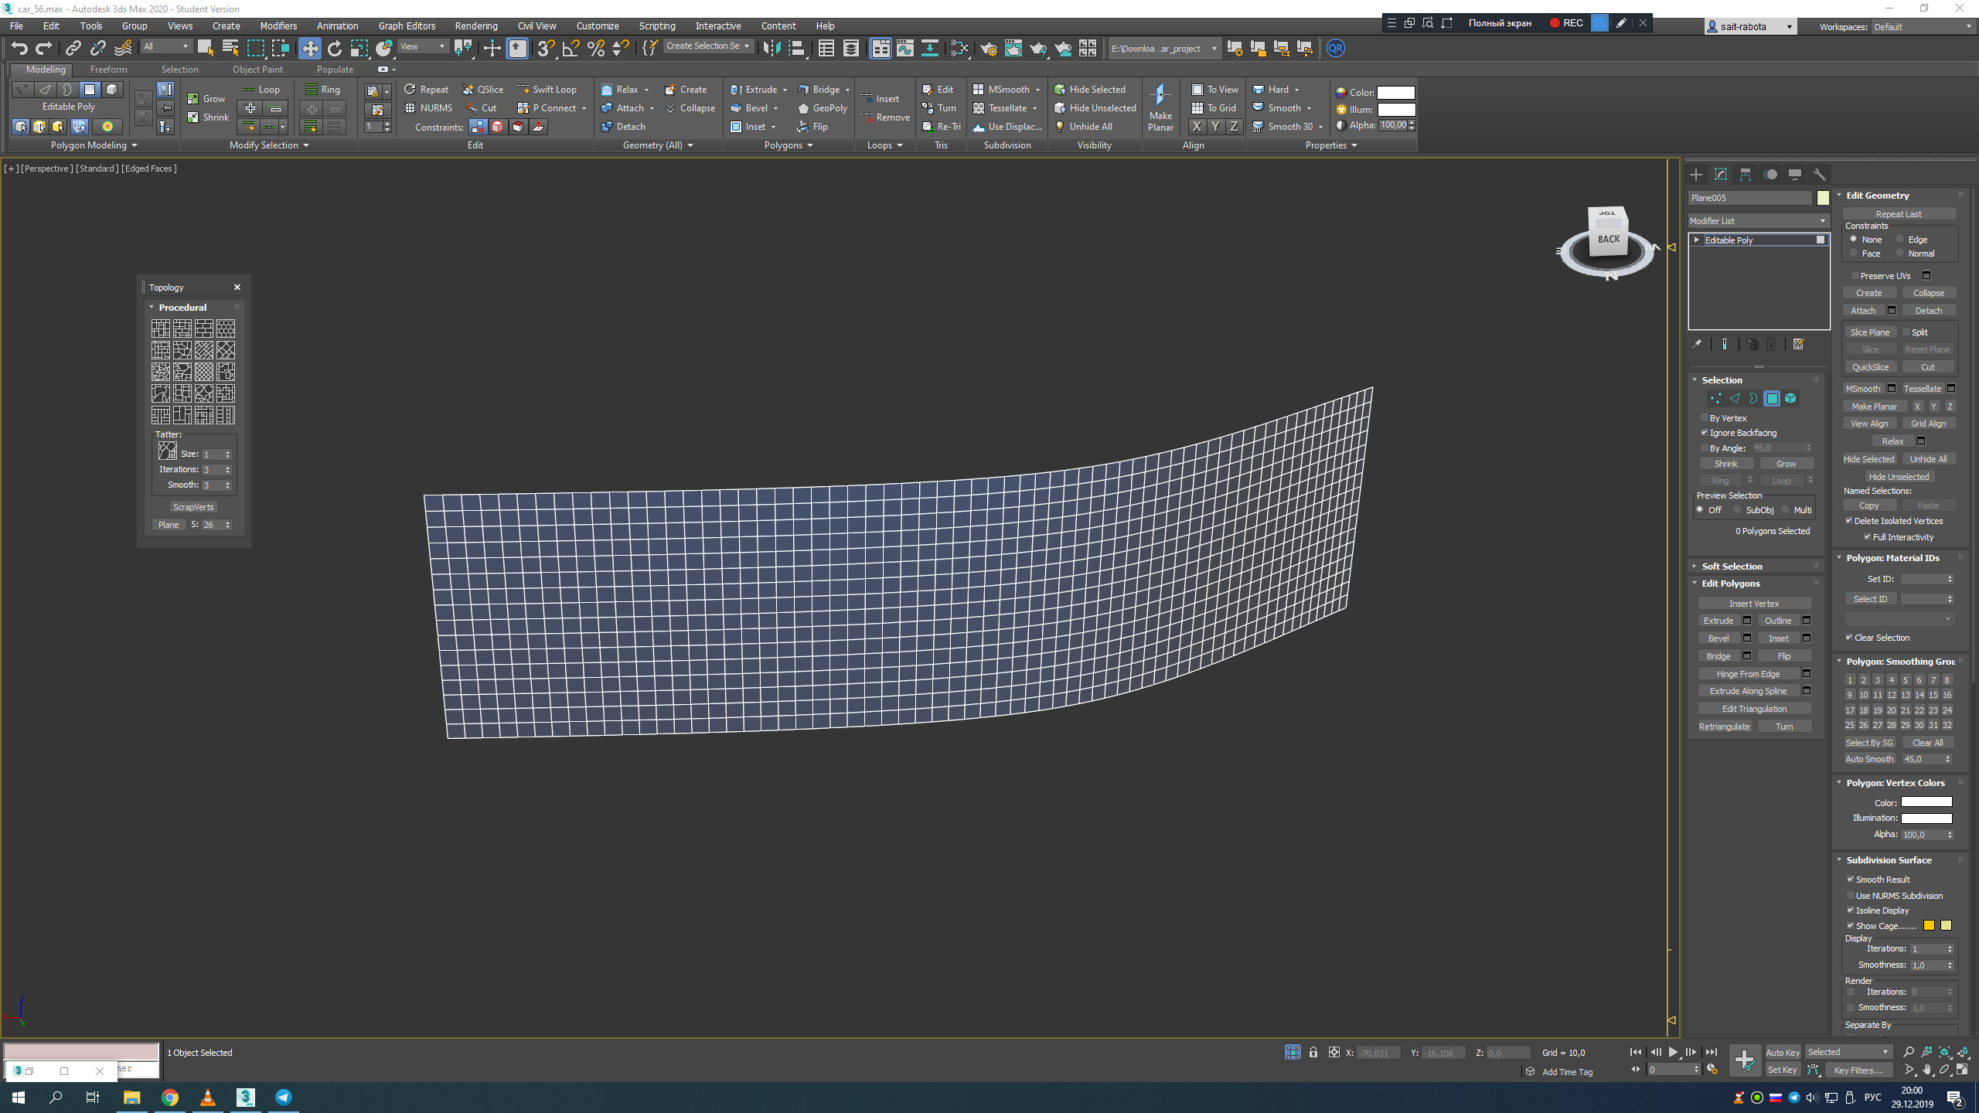The width and height of the screenshot is (1979, 1113).
Task: Open the Modify command panel tab
Action: [1720, 175]
